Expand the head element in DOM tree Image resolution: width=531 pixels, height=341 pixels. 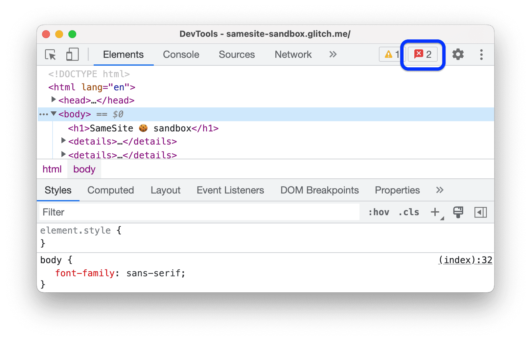tap(54, 100)
